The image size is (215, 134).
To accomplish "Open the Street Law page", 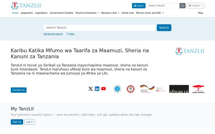I will 128,13.
